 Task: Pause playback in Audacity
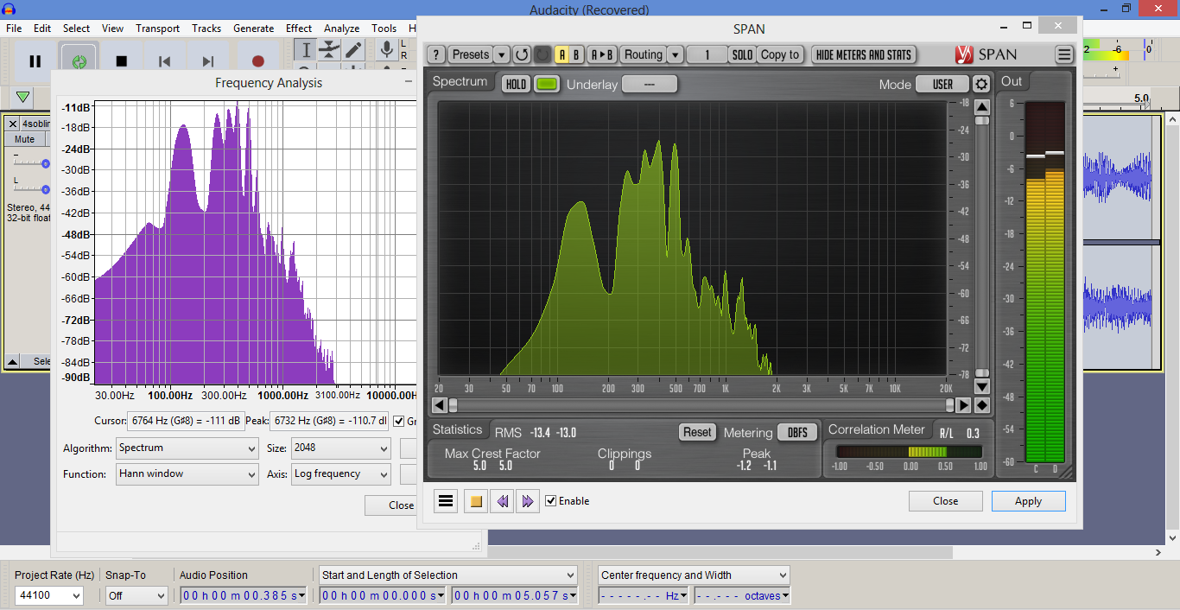[35, 61]
